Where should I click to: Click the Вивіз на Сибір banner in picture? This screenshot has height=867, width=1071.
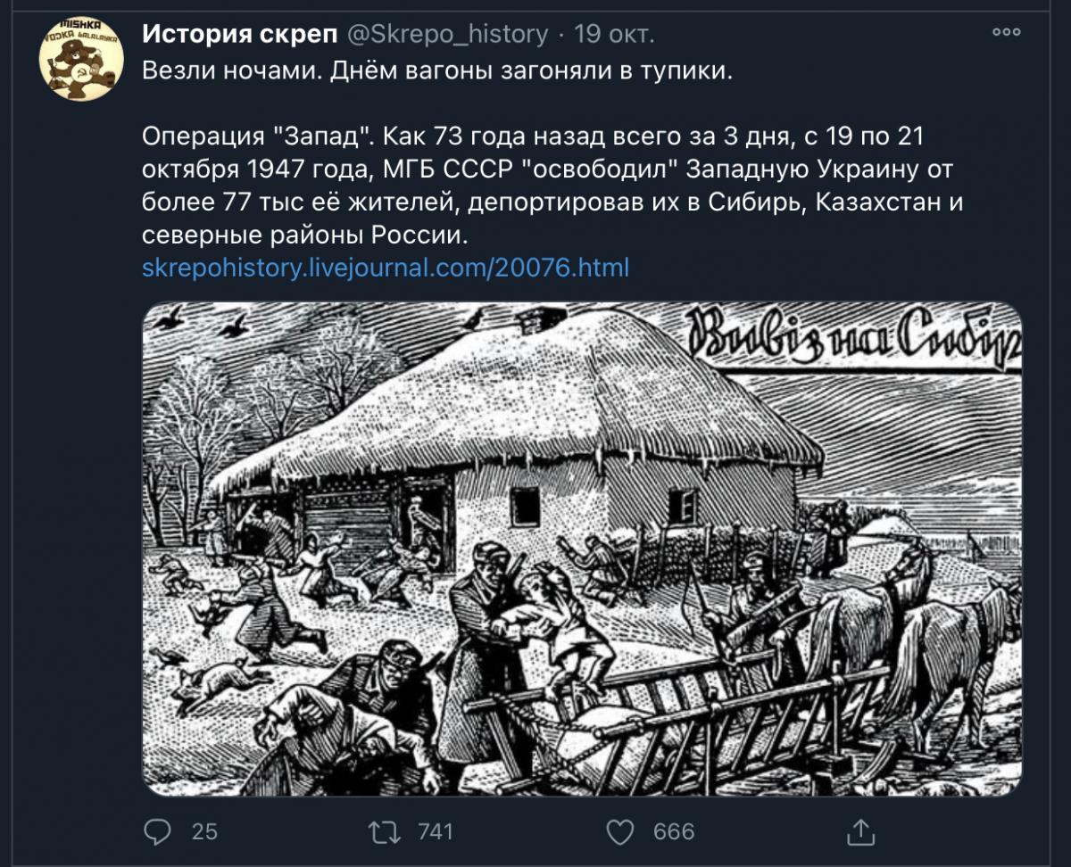[854, 339]
